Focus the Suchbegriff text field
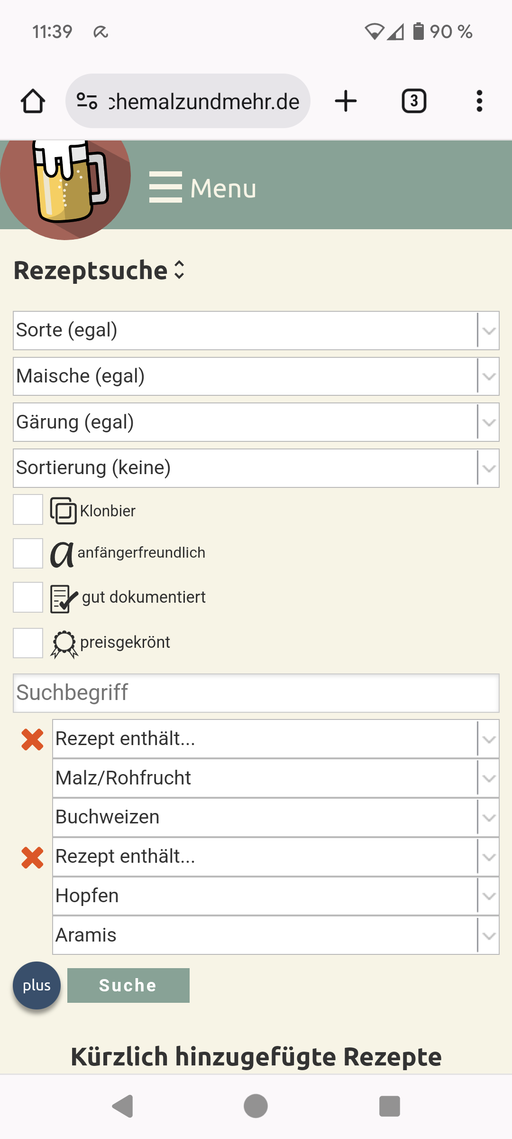Viewport: 512px width, 1139px height. click(x=256, y=693)
